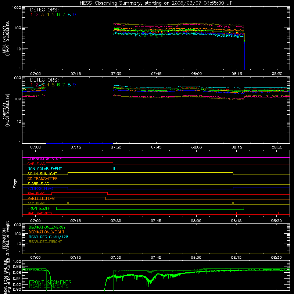The width and height of the screenshot is (294, 294).
Task: Click the 07:00 tick label under the decimation plot
Action: click(35, 258)
